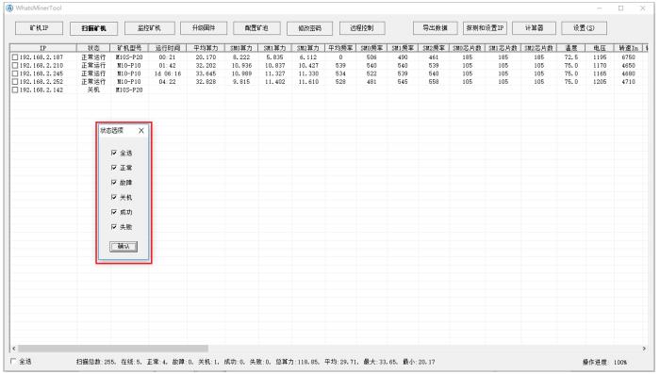Close the 状态选择 status selection dialog
The height and width of the screenshot is (374, 660).
(141, 131)
